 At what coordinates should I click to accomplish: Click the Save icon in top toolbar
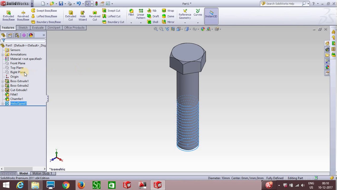coord(61,4)
